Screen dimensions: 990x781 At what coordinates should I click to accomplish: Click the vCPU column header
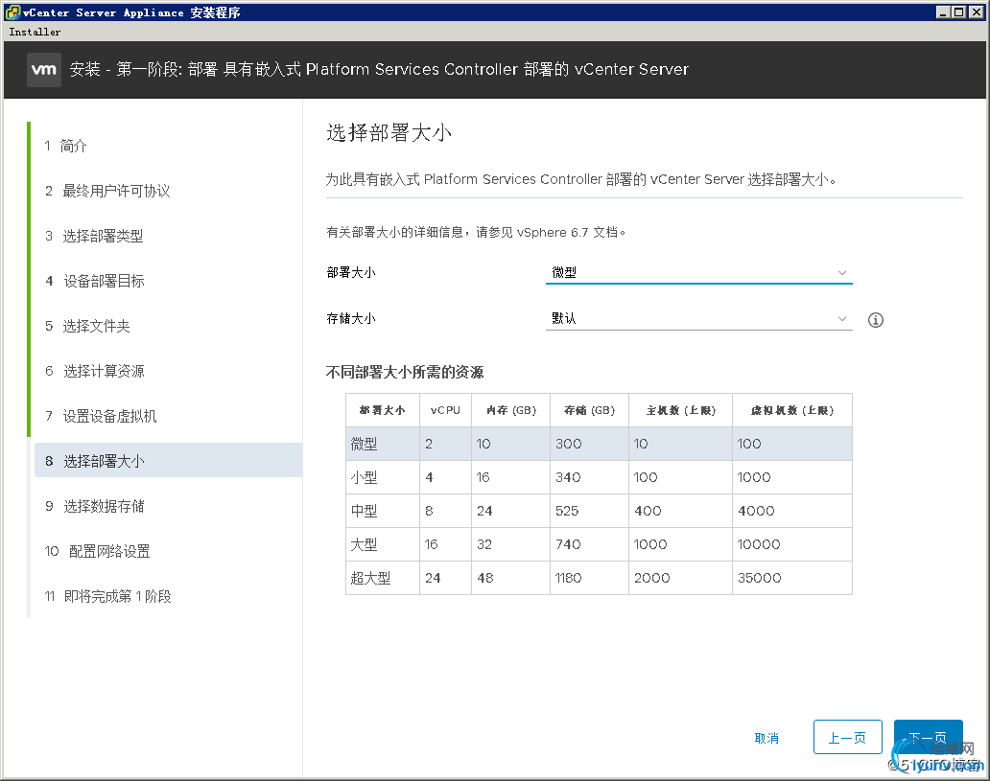446,410
